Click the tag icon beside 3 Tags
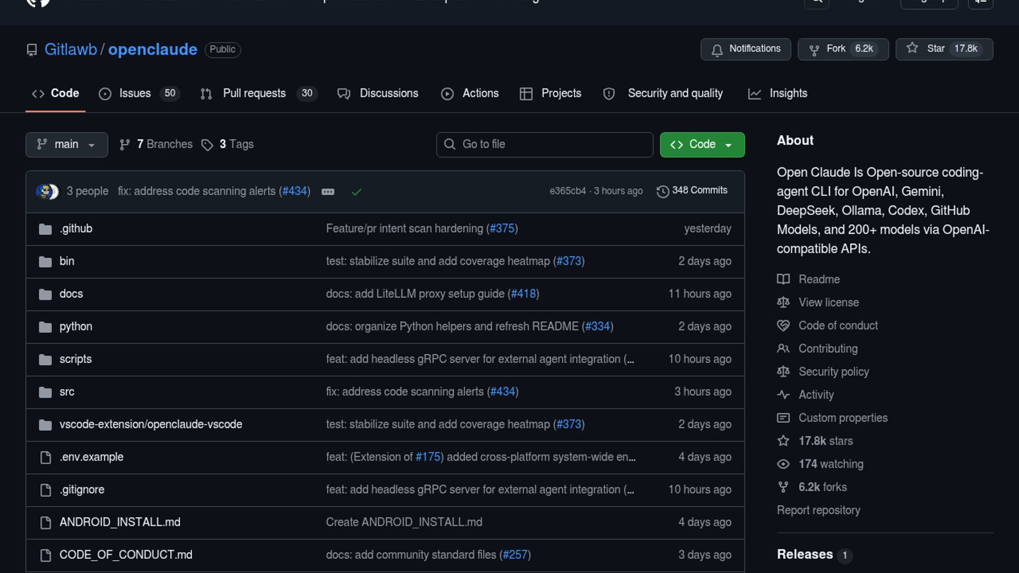The width and height of the screenshot is (1019, 573). (207, 145)
